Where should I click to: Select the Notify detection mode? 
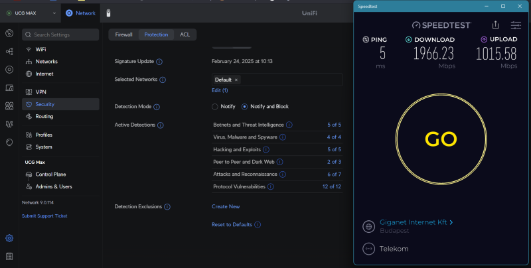coord(224,107)
